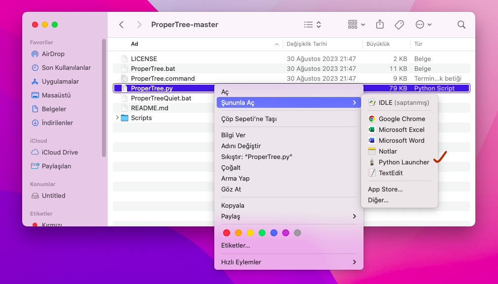Image resolution: width=498 pixels, height=284 pixels.
Task: Sort files by the Büyüklük column header
Action: [x=378, y=44]
